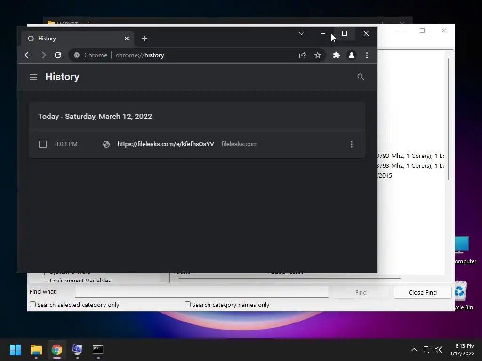Open the Windows Start menu
Screen dimensions: 482x361
tap(15, 350)
